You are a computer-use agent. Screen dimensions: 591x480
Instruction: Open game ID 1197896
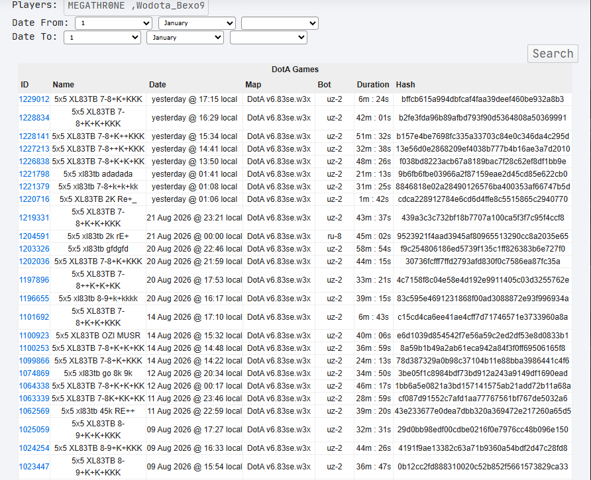click(34, 279)
